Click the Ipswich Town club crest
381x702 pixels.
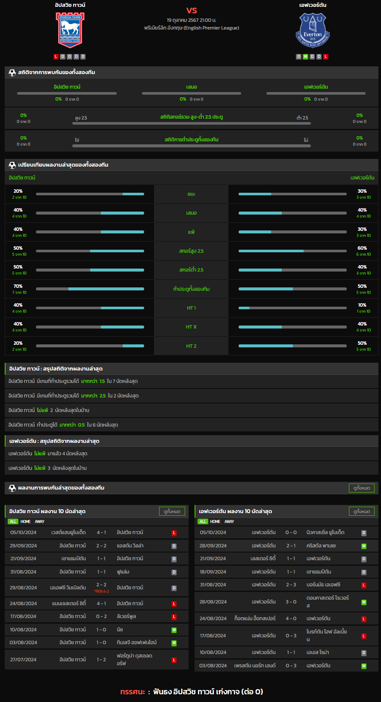pyautogui.click(x=70, y=30)
